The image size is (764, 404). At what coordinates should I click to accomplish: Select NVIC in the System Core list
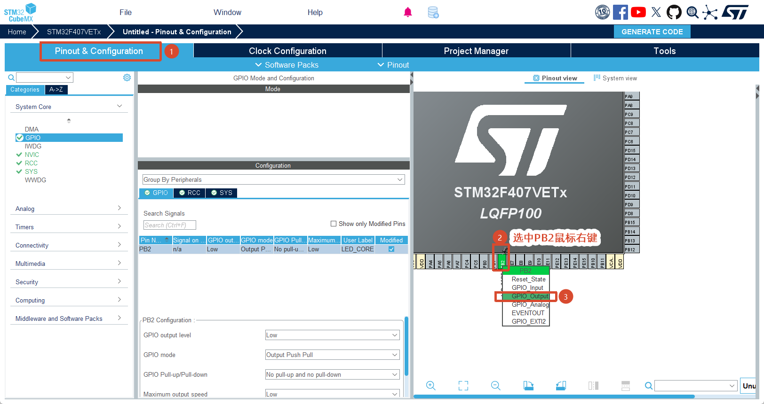[x=32, y=155]
